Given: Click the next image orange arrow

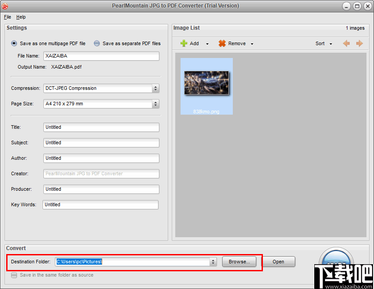Looking at the screenshot, I should pos(359,43).
